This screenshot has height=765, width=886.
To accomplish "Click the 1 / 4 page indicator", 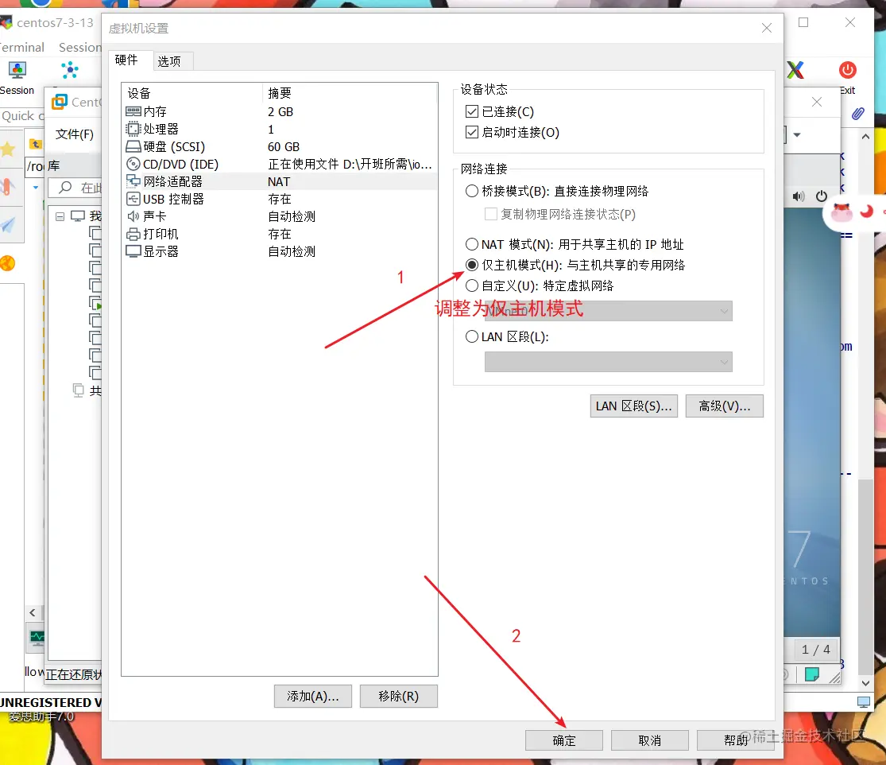I will point(816,650).
